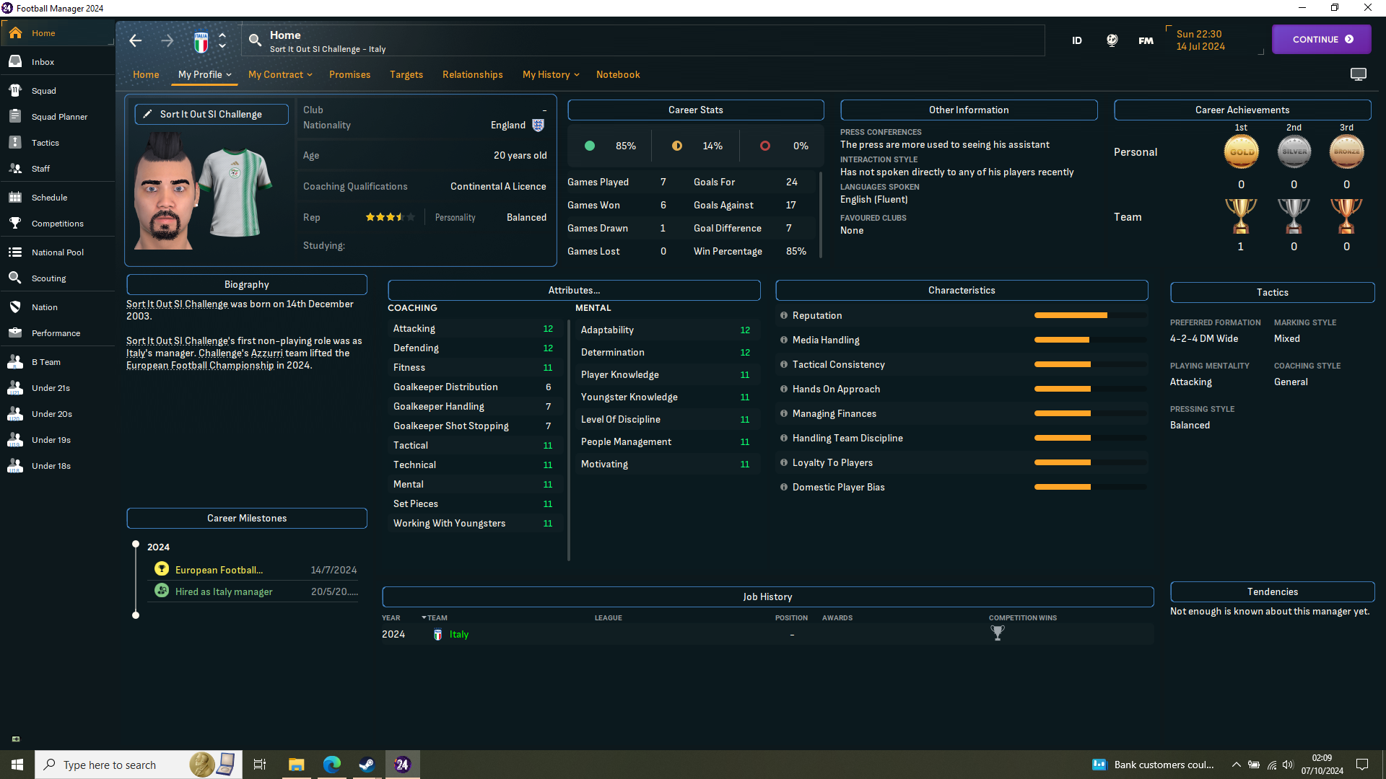Screen dimensions: 1386x779
Task: Click the date Sun 22:30 14 Jul 2024
Action: click(1200, 40)
